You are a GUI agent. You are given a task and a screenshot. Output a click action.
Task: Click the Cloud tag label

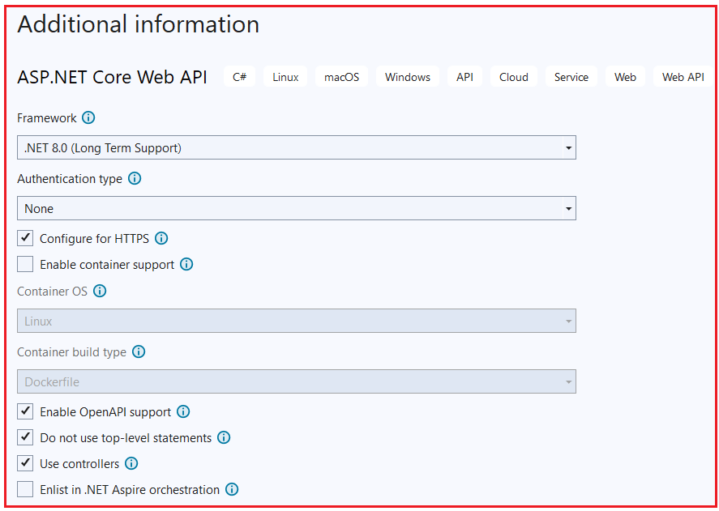pyautogui.click(x=513, y=76)
